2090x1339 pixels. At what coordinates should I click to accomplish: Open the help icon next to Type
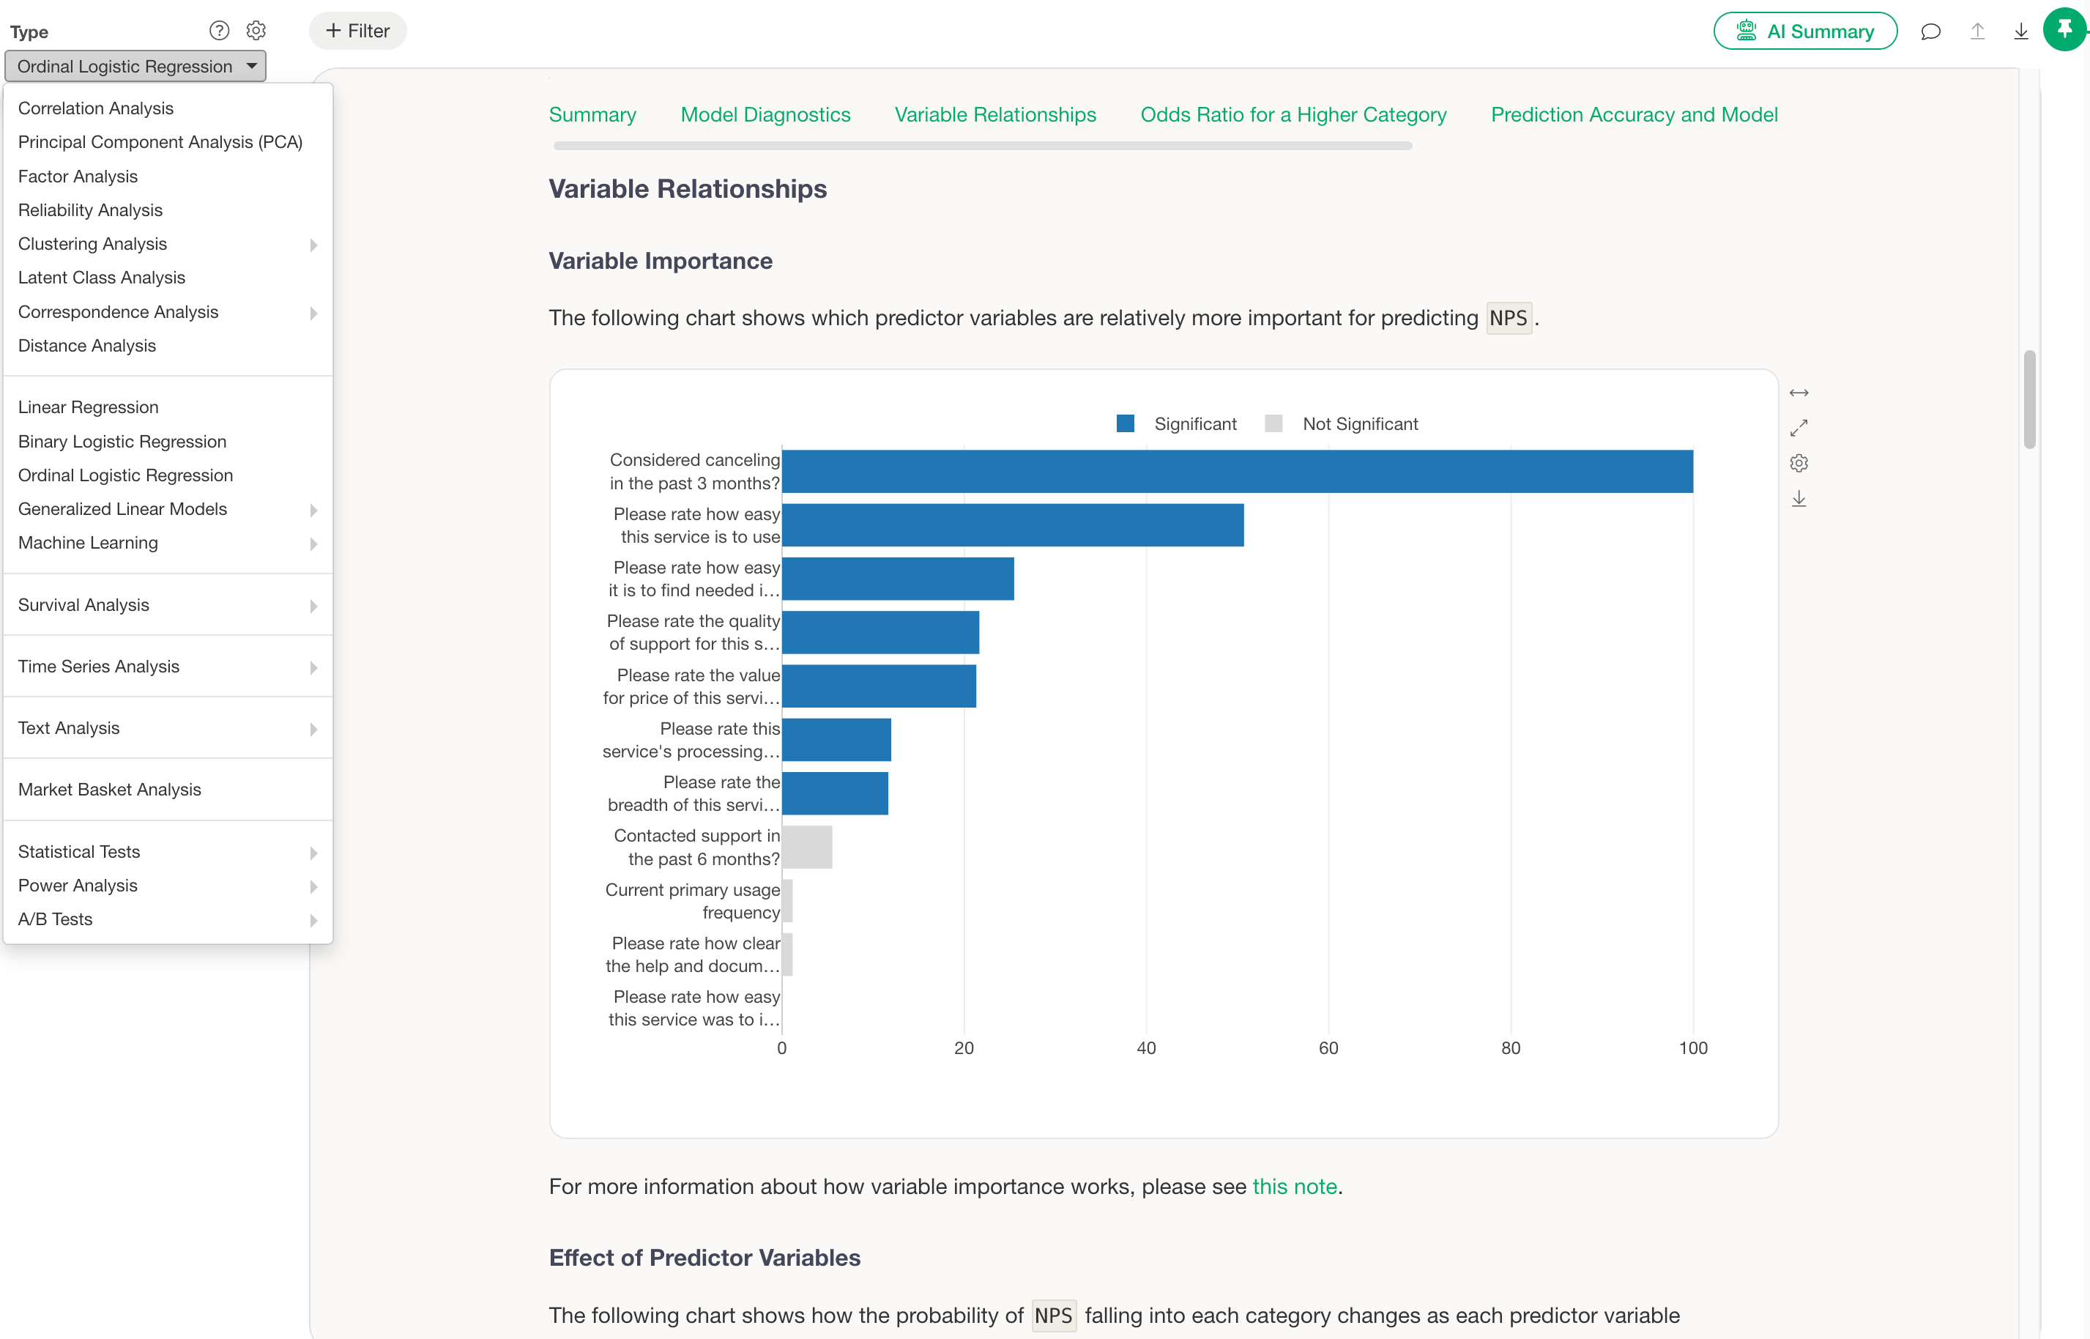click(219, 31)
